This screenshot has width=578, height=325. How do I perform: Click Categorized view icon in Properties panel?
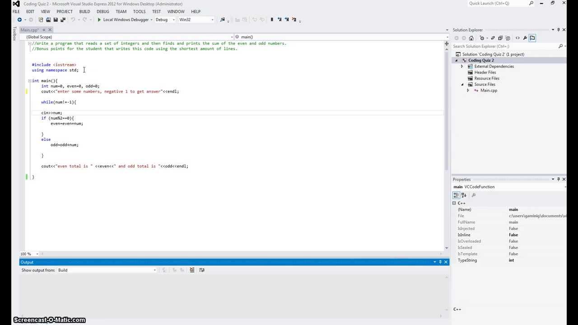[x=457, y=195]
